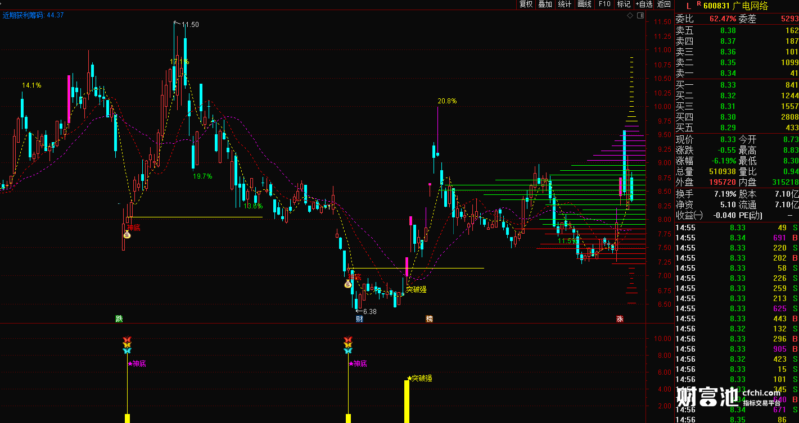The height and width of the screenshot is (423, 799).
Task: Click the 净资 value 5.10
Action: pyautogui.click(x=728, y=204)
